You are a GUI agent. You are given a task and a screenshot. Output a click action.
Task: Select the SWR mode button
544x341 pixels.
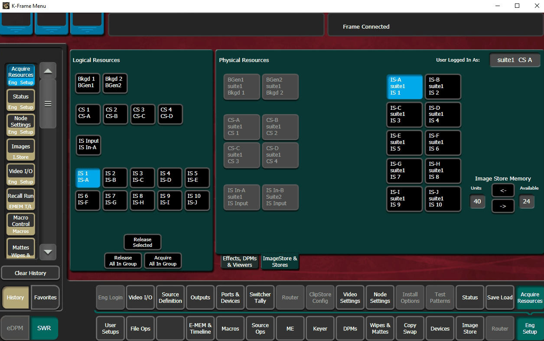(x=44, y=328)
